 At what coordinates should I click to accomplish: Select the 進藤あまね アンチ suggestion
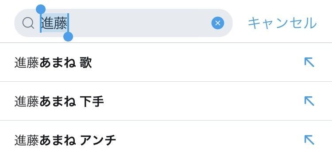166,140
